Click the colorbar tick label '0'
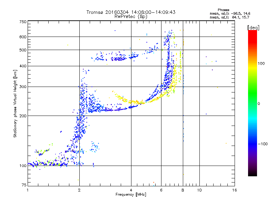This screenshot has width=276, height=207. [x=259, y=104]
